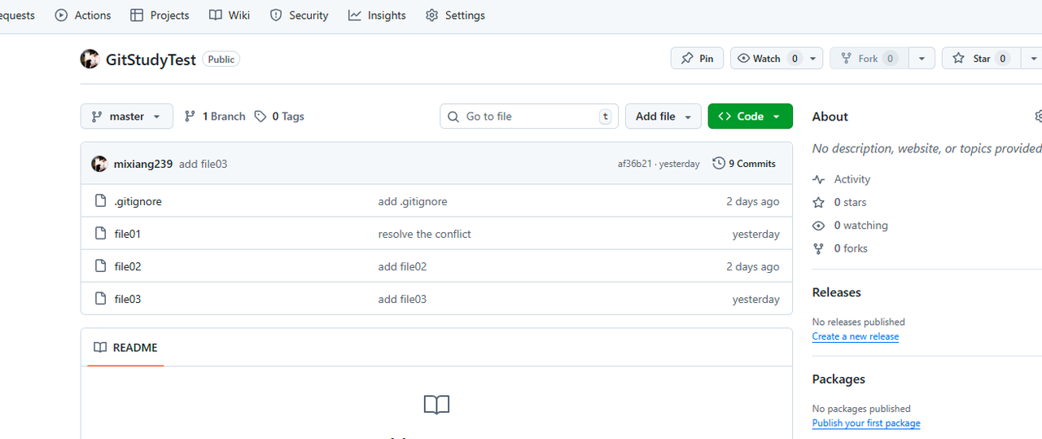Viewport: 1042px width, 439px height.
Task: Open 'add file03' commit in file03 row
Action: point(402,299)
